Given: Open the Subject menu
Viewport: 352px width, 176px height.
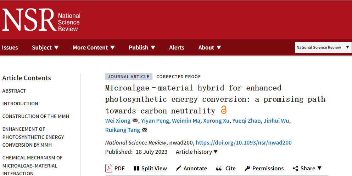Looking at the screenshot, I should [45, 47].
